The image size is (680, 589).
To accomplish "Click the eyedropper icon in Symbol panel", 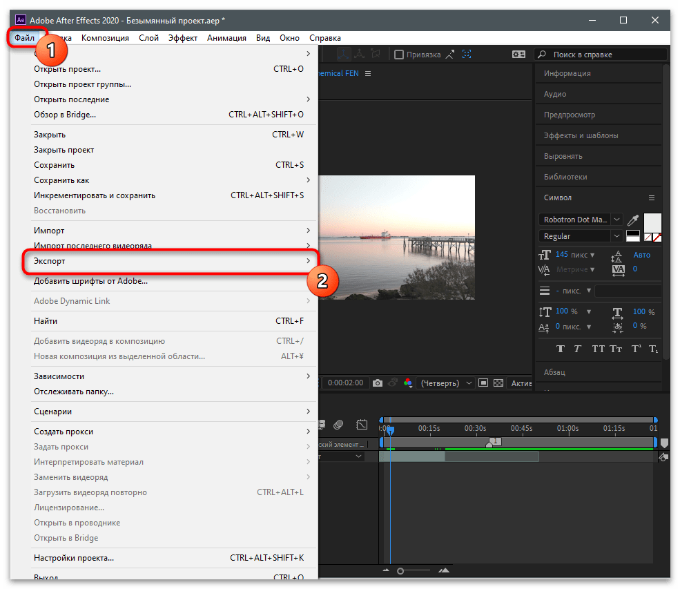I will [x=633, y=220].
